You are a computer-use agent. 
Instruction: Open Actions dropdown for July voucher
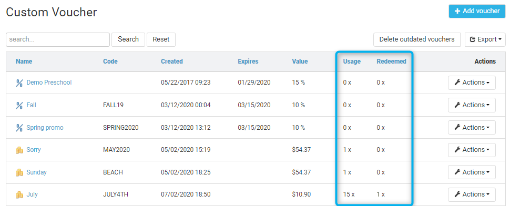(472, 194)
